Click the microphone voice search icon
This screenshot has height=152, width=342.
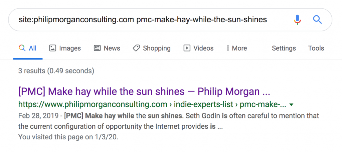(x=297, y=20)
